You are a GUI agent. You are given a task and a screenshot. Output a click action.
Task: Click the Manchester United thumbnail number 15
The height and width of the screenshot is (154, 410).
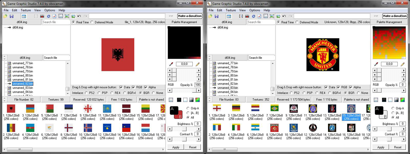tap(351, 108)
